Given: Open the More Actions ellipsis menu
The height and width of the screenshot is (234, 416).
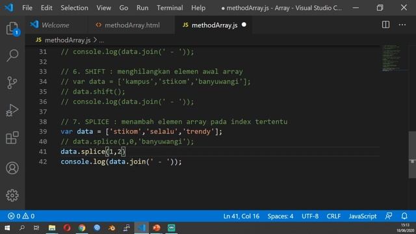Looking at the screenshot, I should tap(402, 25).
